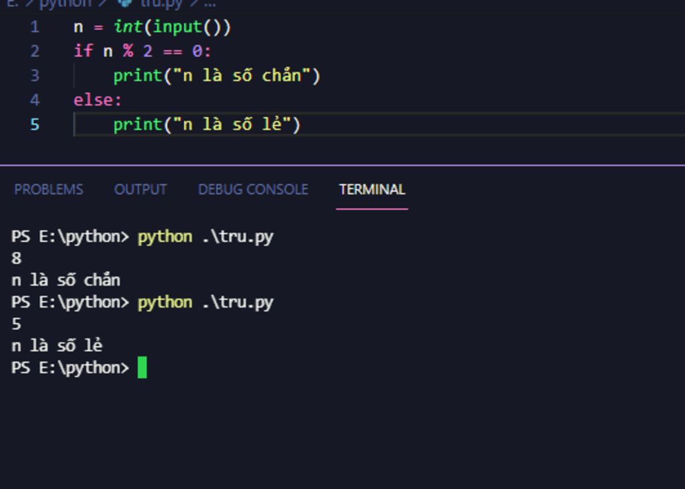The image size is (685, 489).
Task: Click the 'if n % 2 == 0:' line
Action: click(142, 52)
